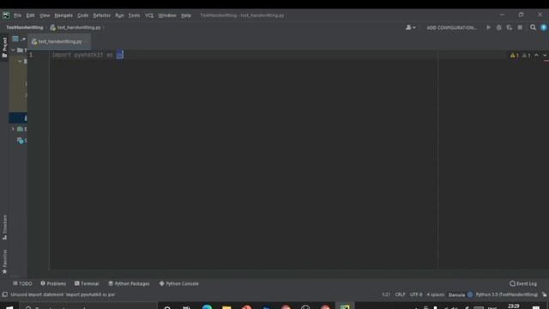Click the yellow warning indicator in editor
Viewport: 549px width, 309px height.
point(515,55)
